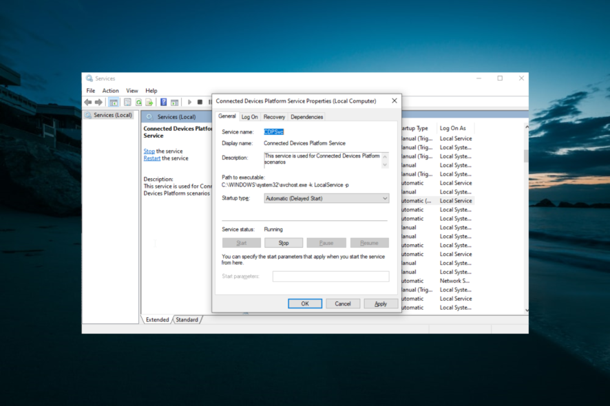
Task: Click the Stop Service square toolbar icon
Action: click(200, 103)
